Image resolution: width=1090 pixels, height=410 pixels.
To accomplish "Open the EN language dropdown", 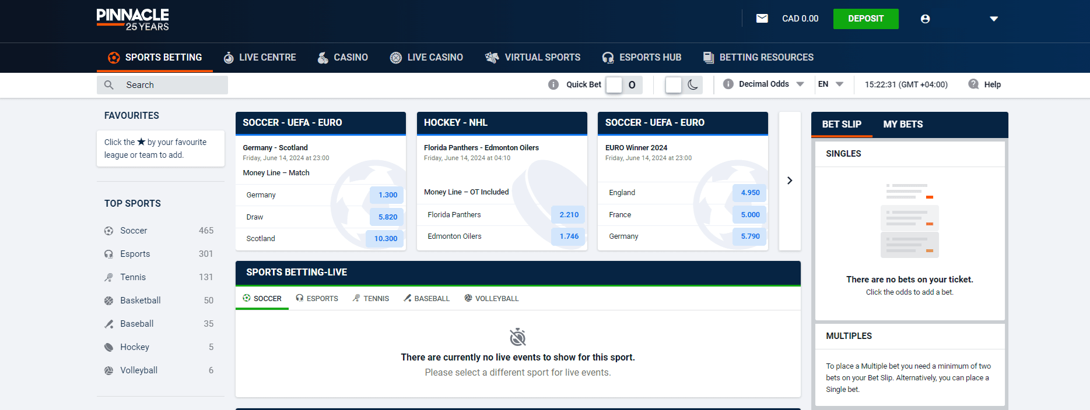I will click(x=830, y=84).
